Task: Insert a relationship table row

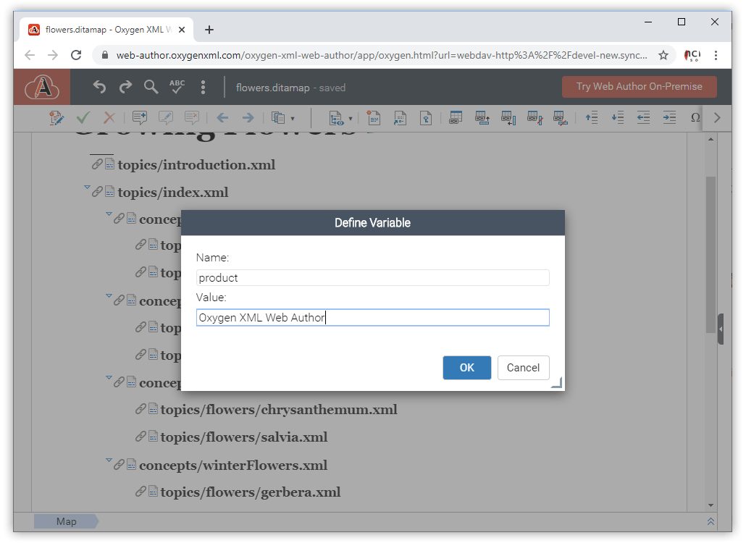Action: pyautogui.click(x=482, y=117)
